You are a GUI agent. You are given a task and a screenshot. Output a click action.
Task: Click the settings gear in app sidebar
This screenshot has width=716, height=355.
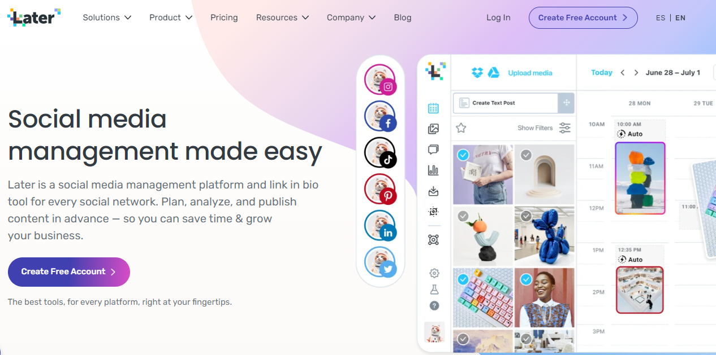434,273
